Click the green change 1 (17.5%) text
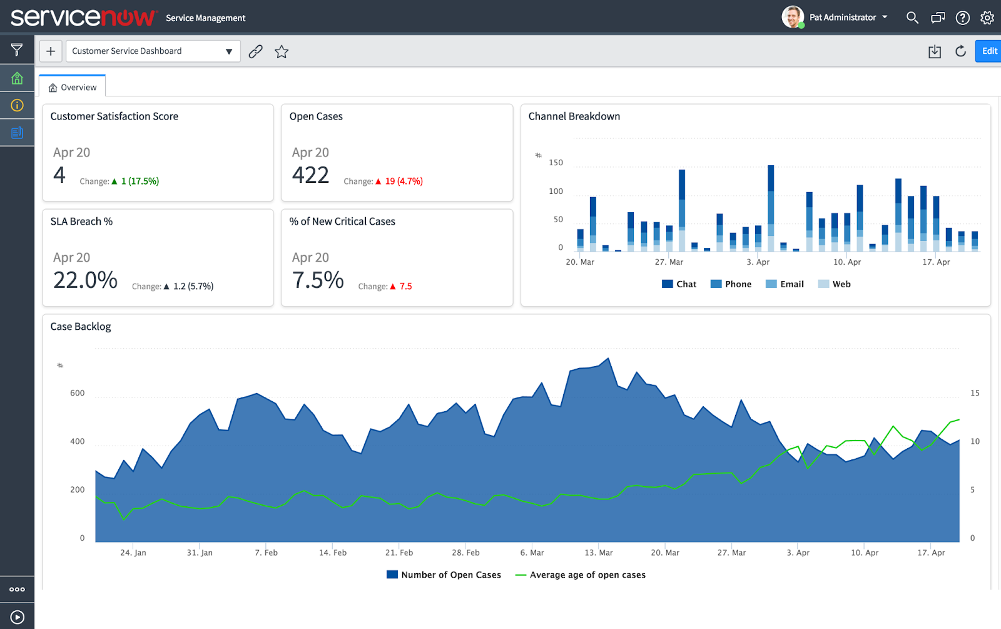The height and width of the screenshot is (629, 1001). tap(140, 182)
